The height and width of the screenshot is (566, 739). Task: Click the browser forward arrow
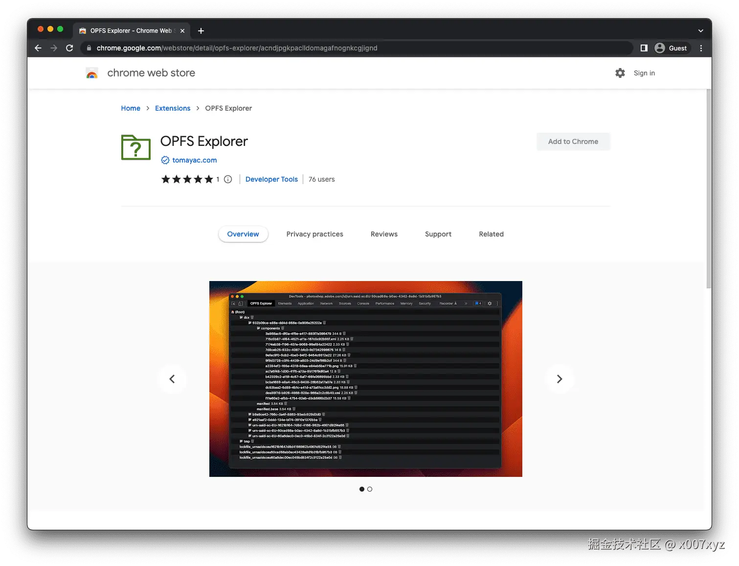(54, 48)
